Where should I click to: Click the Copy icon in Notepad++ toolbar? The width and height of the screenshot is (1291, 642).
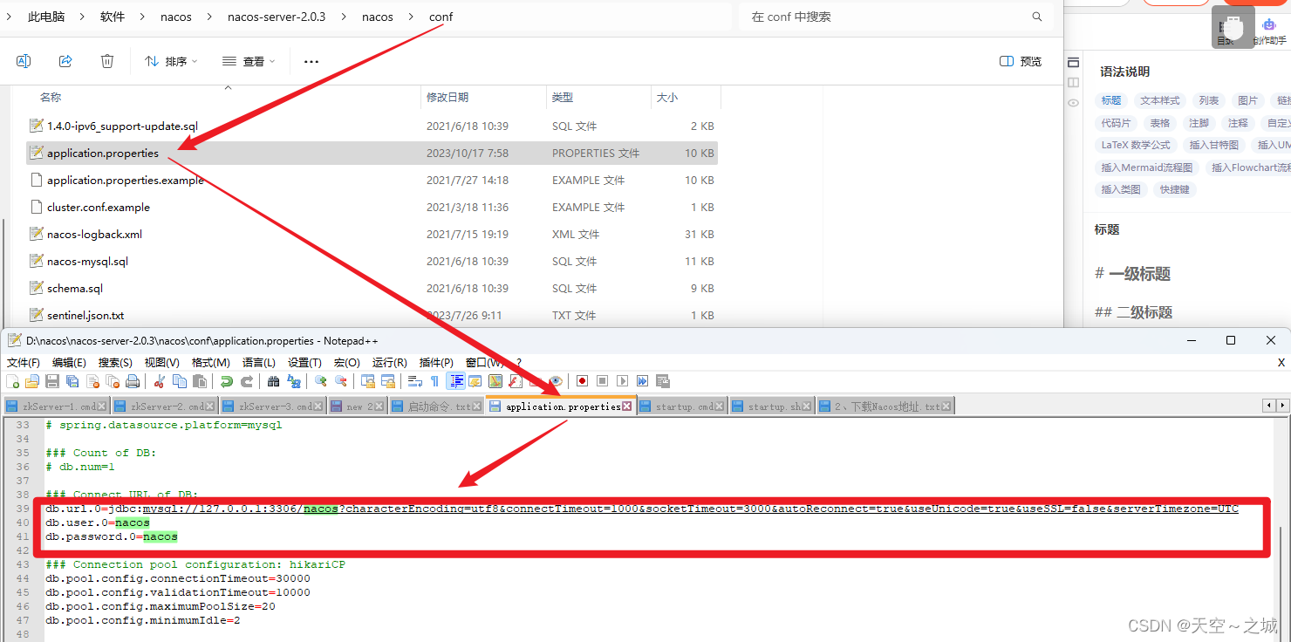tap(180, 381)
